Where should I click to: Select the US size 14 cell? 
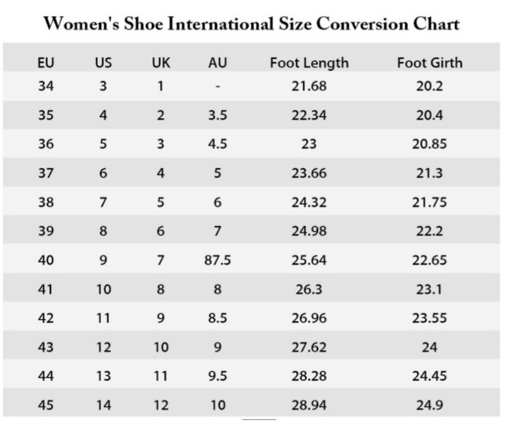pos(103,405)
